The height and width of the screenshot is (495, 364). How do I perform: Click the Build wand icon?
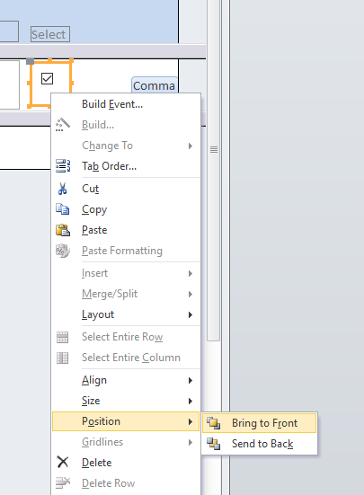click(x=63, y=125)
